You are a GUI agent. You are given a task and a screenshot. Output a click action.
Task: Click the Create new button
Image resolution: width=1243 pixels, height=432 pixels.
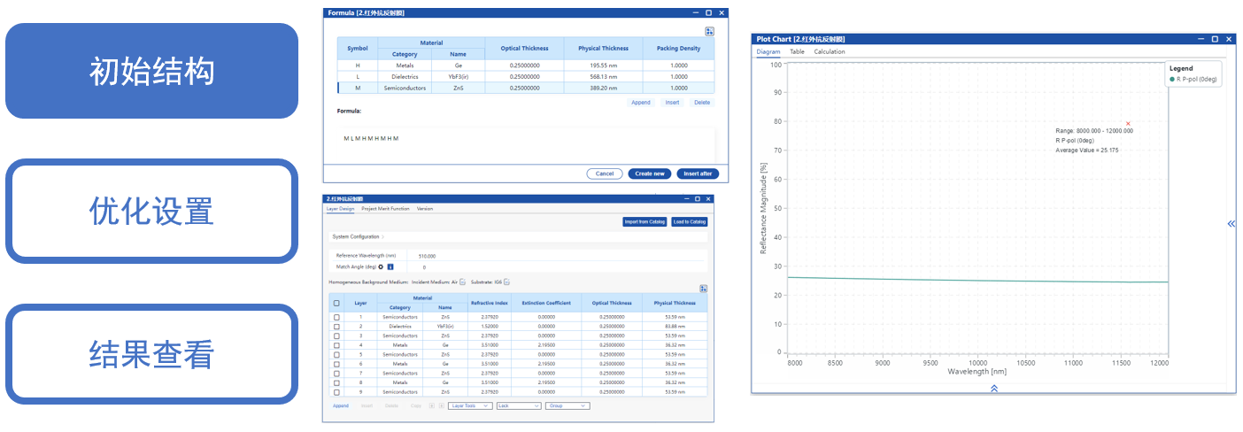tap(650, 174)
